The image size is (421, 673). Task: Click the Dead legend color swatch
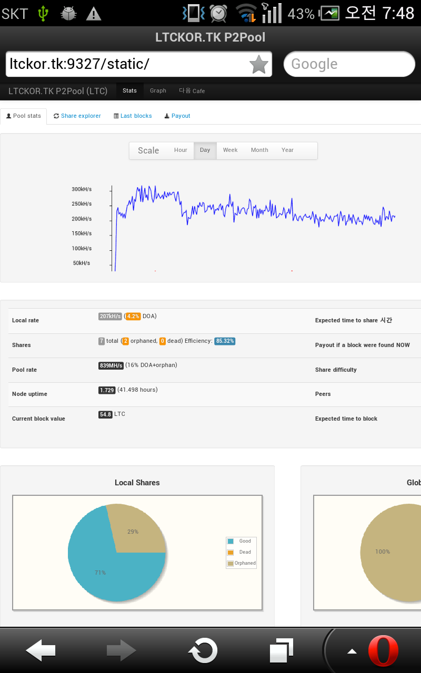coord(230,552)
